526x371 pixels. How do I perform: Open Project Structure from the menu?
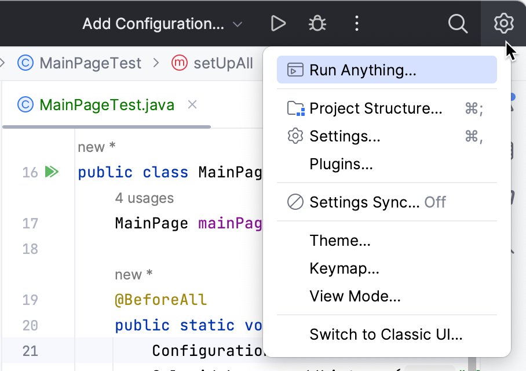[x=375, y=108]
